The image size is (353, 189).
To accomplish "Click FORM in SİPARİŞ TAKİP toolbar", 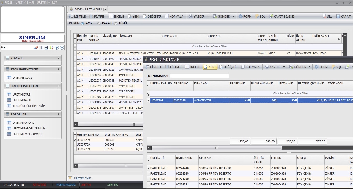I will click(321, 67).
